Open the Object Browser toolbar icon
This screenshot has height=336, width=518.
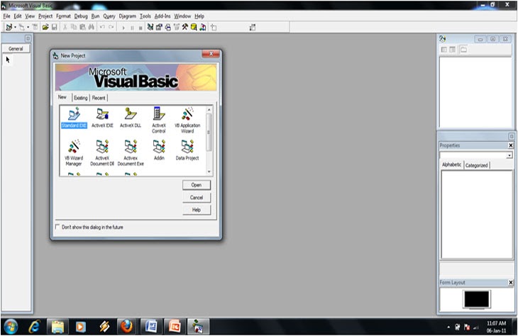pos(177,28)
